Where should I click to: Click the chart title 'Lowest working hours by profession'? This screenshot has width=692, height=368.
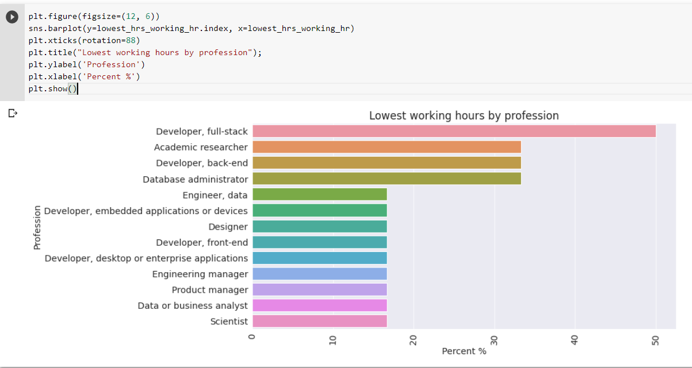point(463,115)
